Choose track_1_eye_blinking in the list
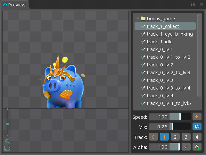This screenshot has width=206, height=155. 169,34
